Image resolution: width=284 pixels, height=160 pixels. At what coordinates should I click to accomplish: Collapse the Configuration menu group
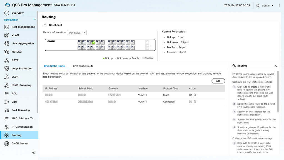[35, 20]
